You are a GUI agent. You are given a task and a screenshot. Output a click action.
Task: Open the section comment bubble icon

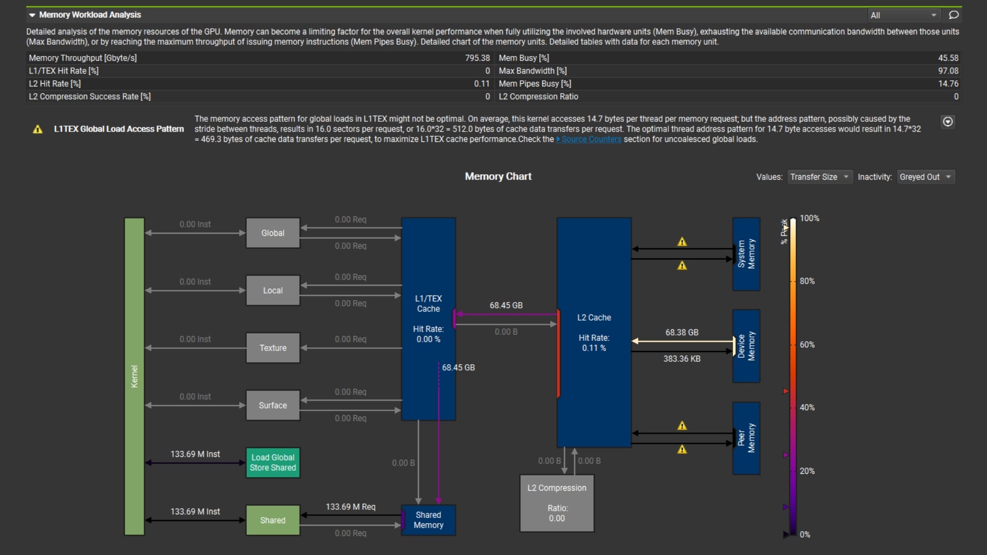(x=954, y=15)
